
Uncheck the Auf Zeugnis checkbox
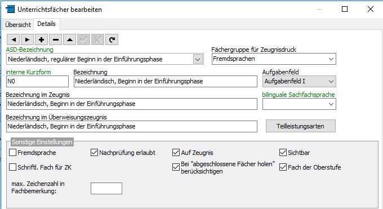click(176, 153)
